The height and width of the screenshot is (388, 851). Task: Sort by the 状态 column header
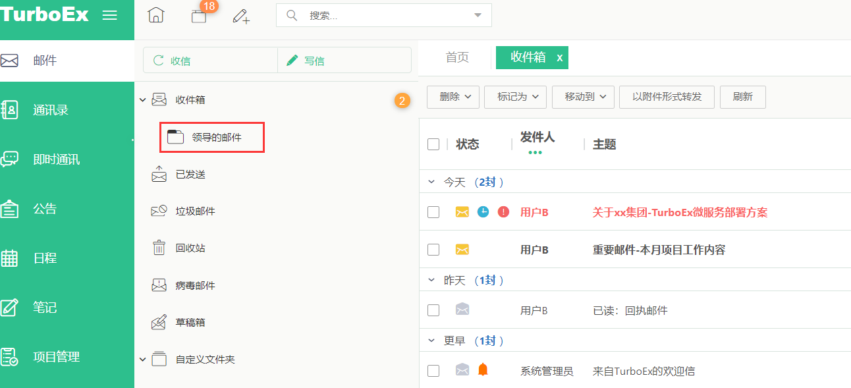pos(468,144)
